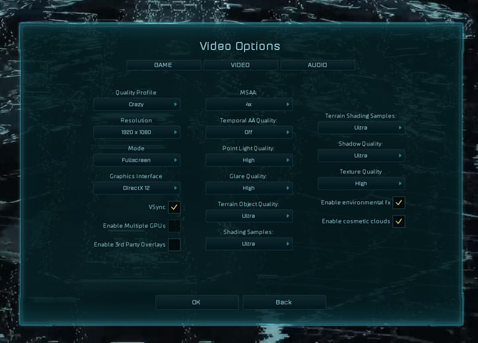
Task: Enable 3rd Party Overlays checkbox
Action: [x=174, y=245]
